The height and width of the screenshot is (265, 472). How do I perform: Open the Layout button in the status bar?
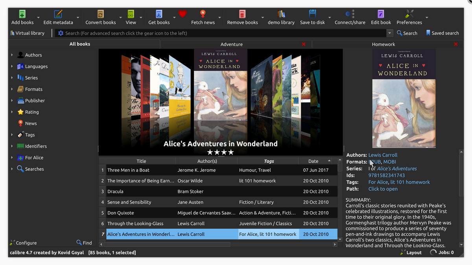tap(411, 252)
